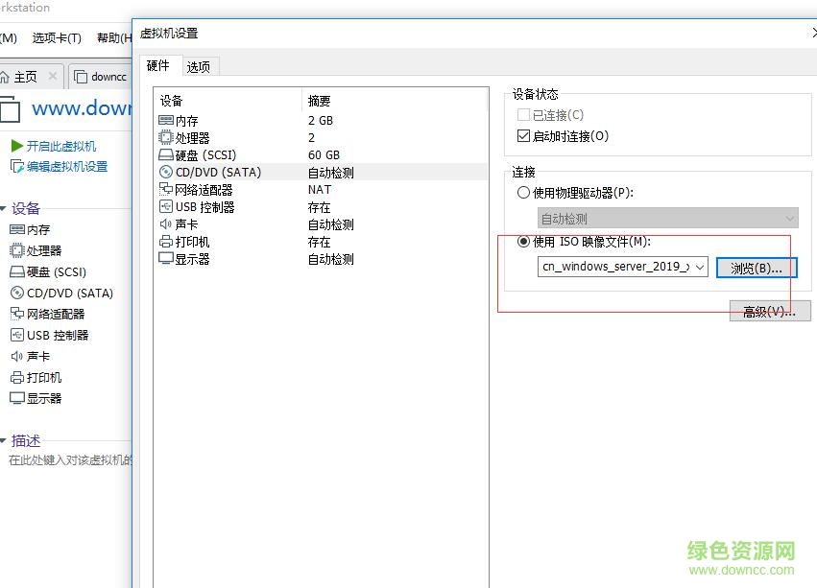Image resolution: width=817 pixels, height=588 pixels.
Task: Select the printer (打印机) icon in device list
Action: [165, 242]
